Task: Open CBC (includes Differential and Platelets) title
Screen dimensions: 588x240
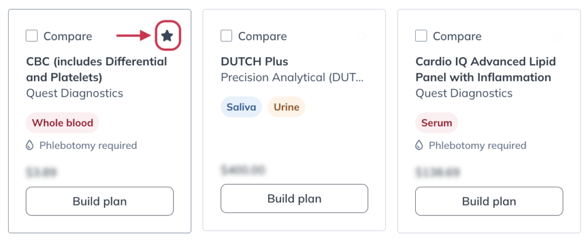Action: pyautogui.click(x=96, y=69)
